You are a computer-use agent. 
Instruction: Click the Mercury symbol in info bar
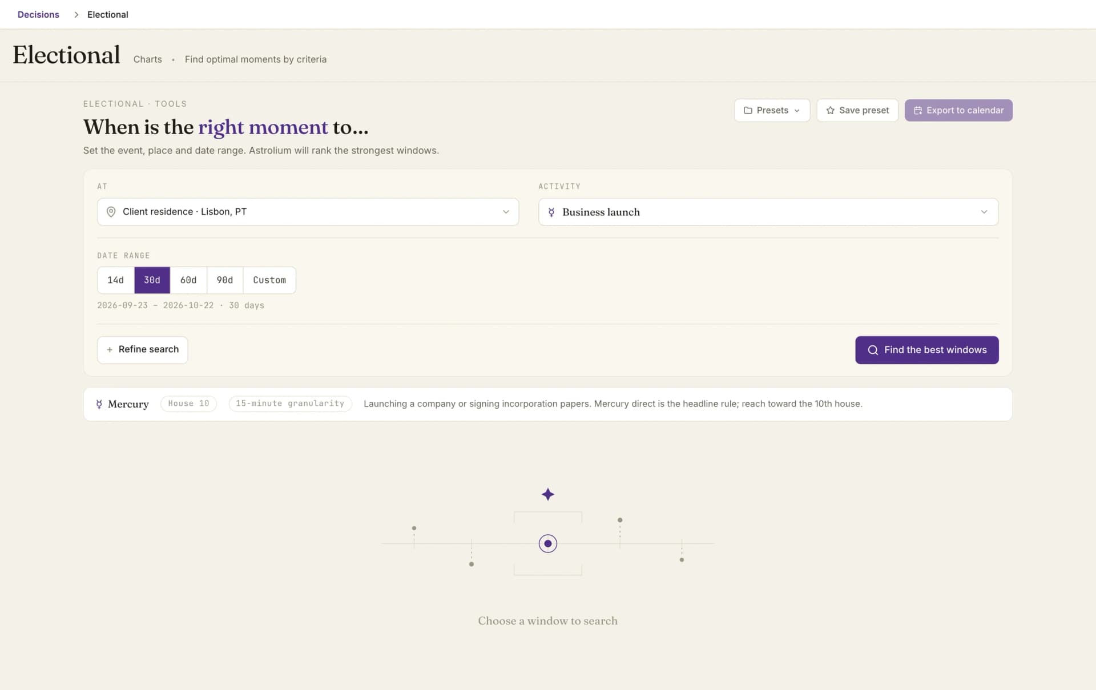[x=99, y=404]
